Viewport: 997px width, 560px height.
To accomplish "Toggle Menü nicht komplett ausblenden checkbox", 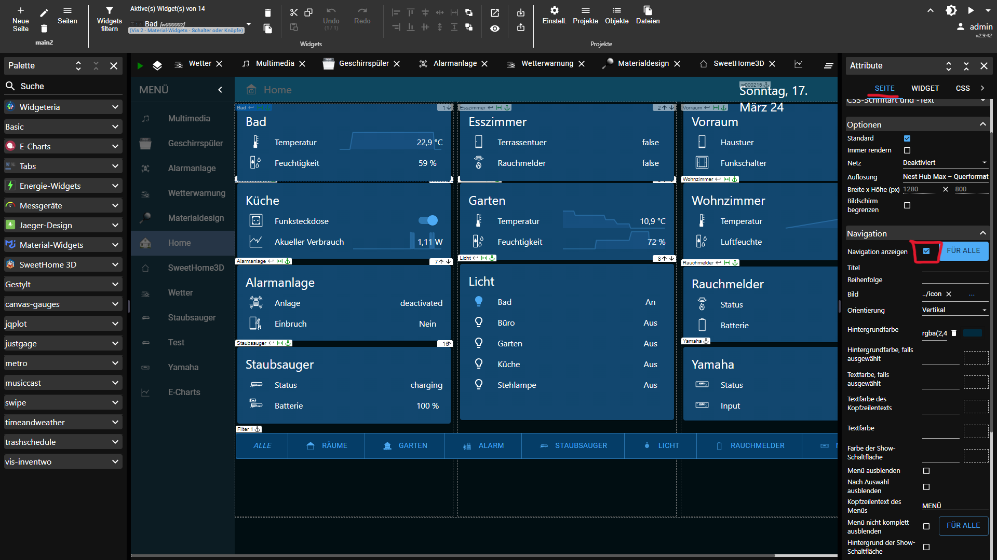I will click(926, 526).
